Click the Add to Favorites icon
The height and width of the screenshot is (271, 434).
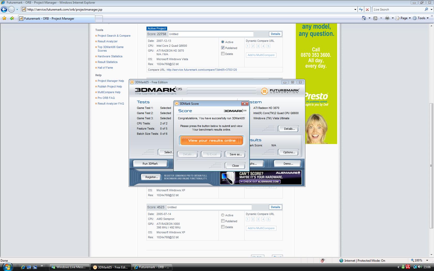pyautogui.click(x=12, y=18)
